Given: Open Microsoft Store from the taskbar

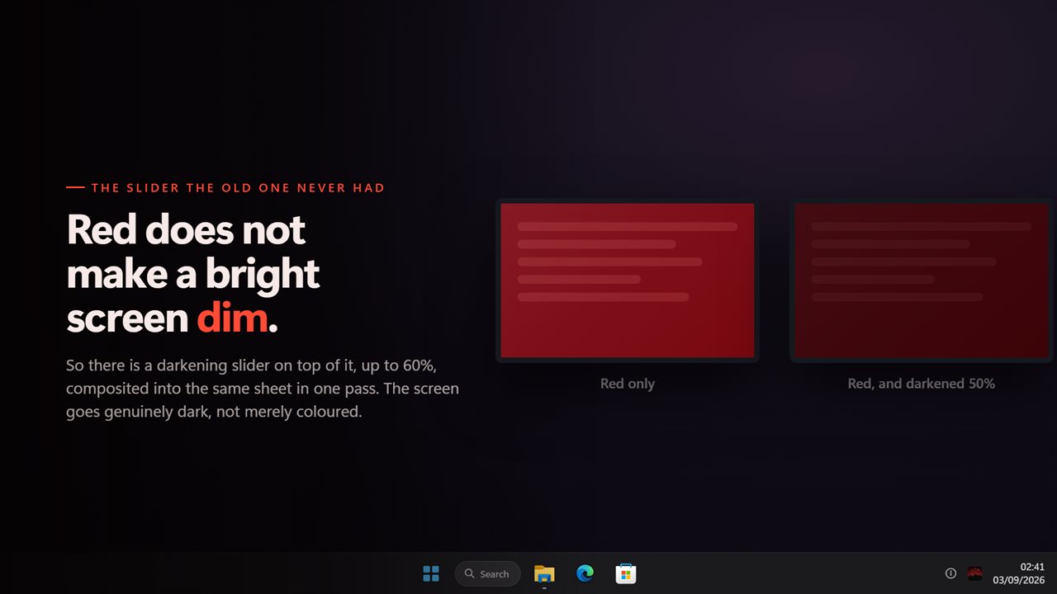Looking at the screenshot, I should (x=625, y=573).
